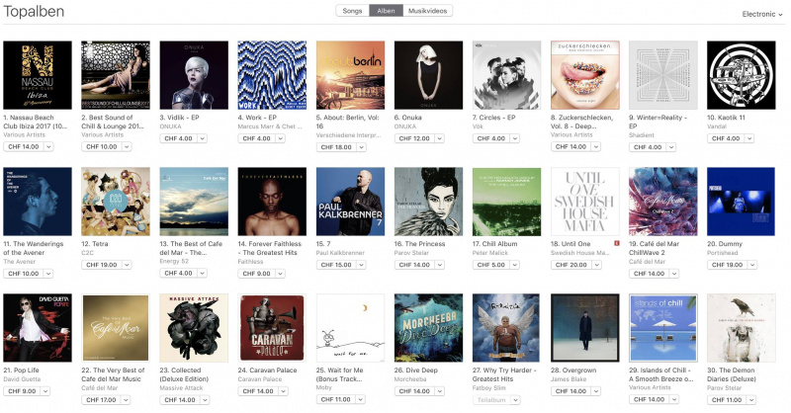
Task: Click the explicit badge next to Until One
Action: point(616,244)
